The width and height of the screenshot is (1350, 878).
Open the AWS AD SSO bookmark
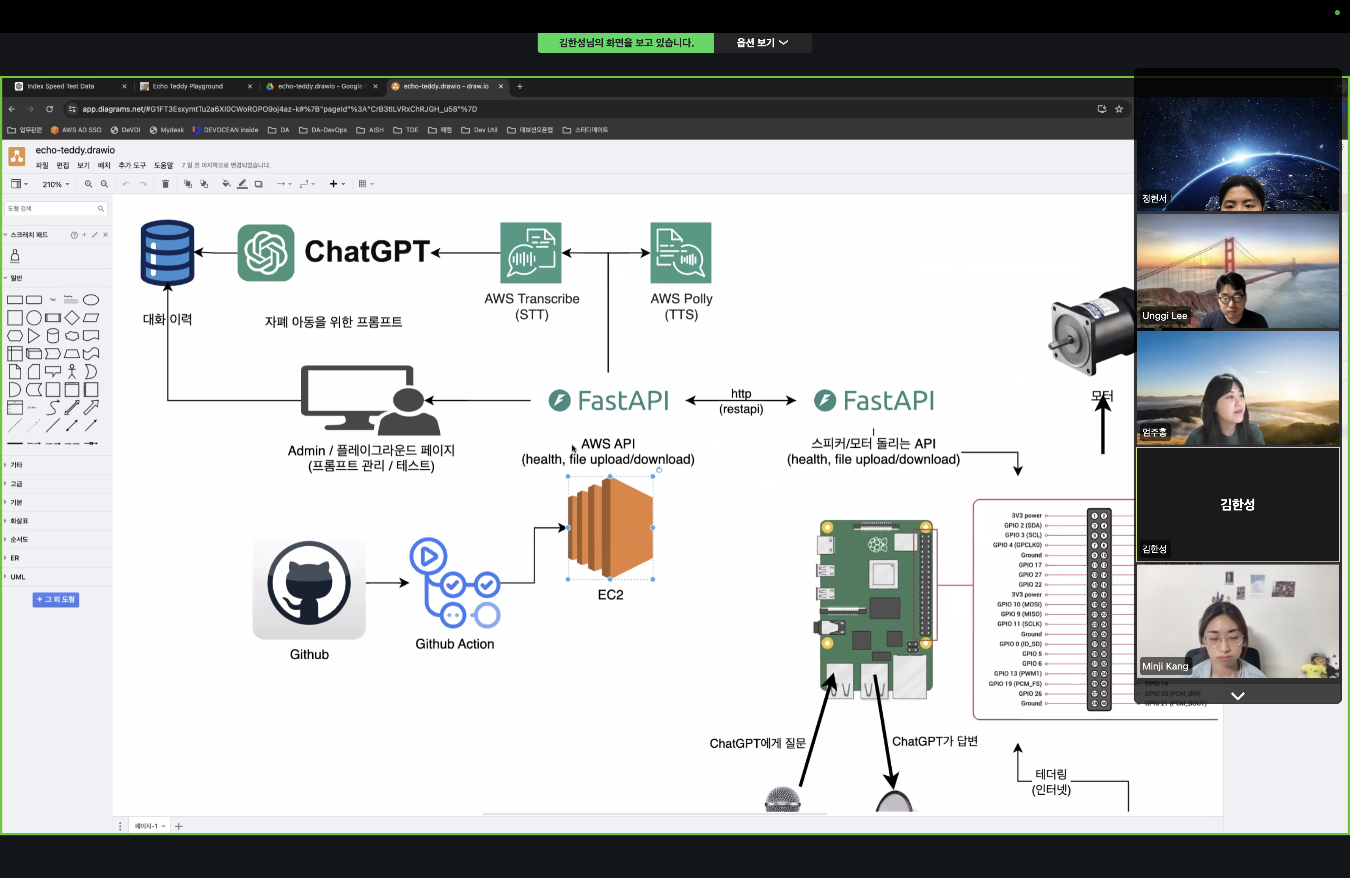click(x=76, y=130)
